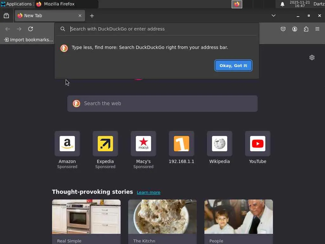Open the Firefox View recent browsing icon
Viewport: 325px width, 244px height.
[x=6, y=16]
